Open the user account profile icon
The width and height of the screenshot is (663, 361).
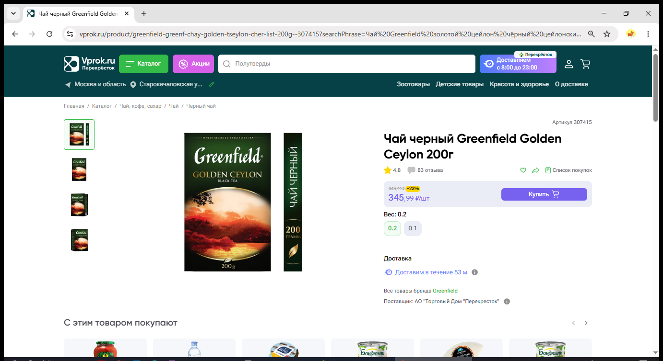[x=568, y=64]
